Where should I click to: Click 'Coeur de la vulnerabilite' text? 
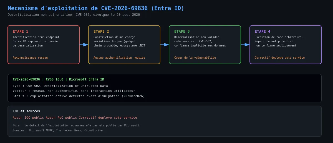point(195,58)
